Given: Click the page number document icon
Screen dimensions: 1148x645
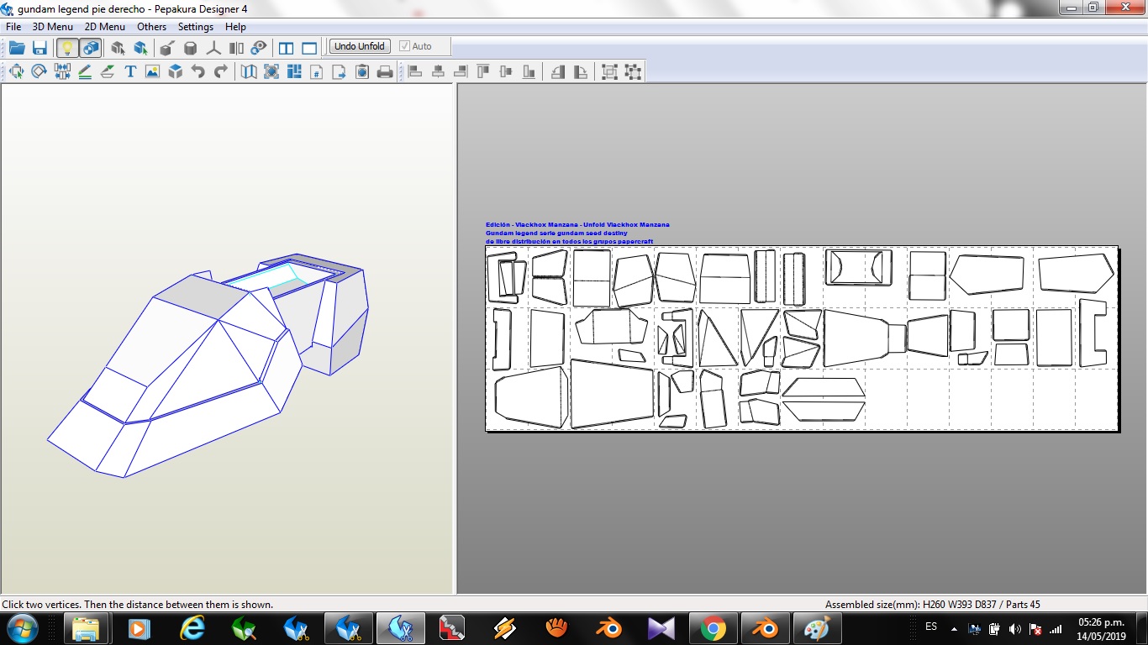Looking at the screenshot, I should pos(317,71).
